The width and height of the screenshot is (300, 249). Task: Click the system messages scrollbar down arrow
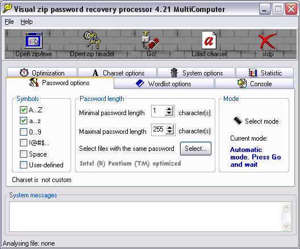coord(286,226)
